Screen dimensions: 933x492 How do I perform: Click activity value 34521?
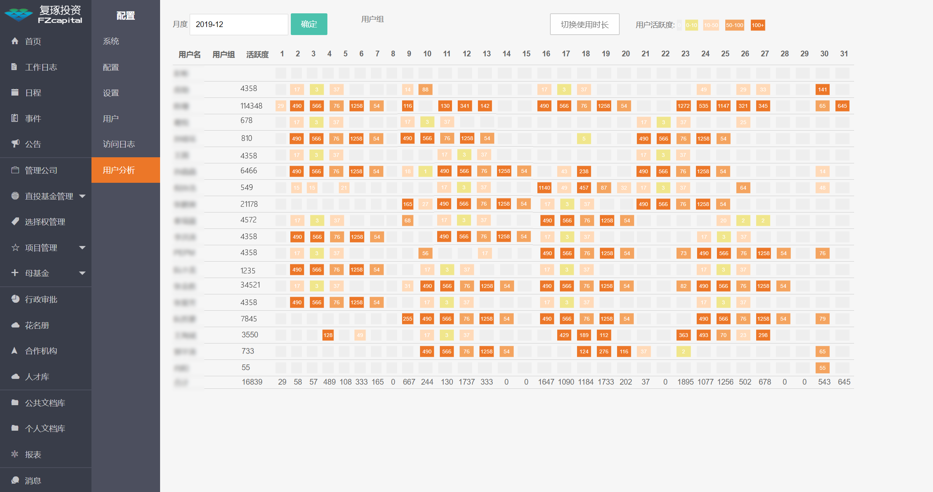[250, 285]
